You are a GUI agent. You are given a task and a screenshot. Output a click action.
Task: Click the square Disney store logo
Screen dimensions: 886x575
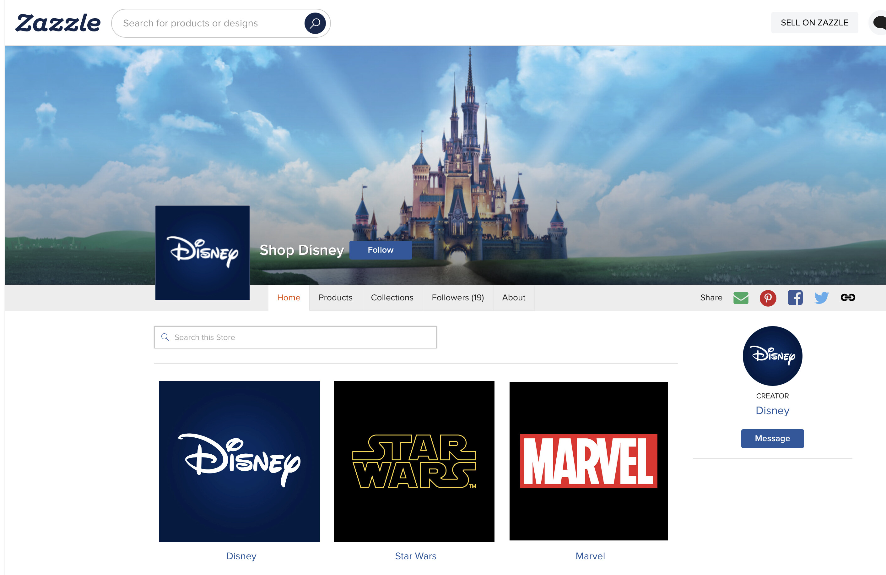[203, 252]
